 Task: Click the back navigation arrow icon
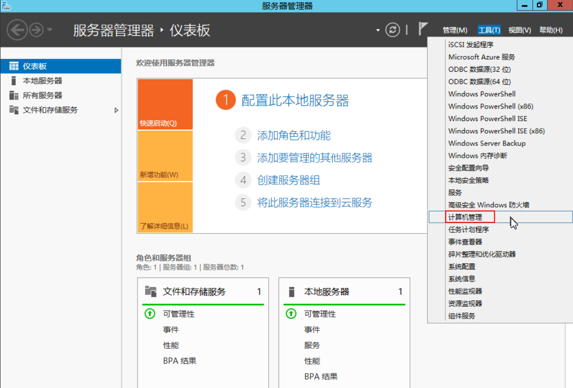coord(17,30)
